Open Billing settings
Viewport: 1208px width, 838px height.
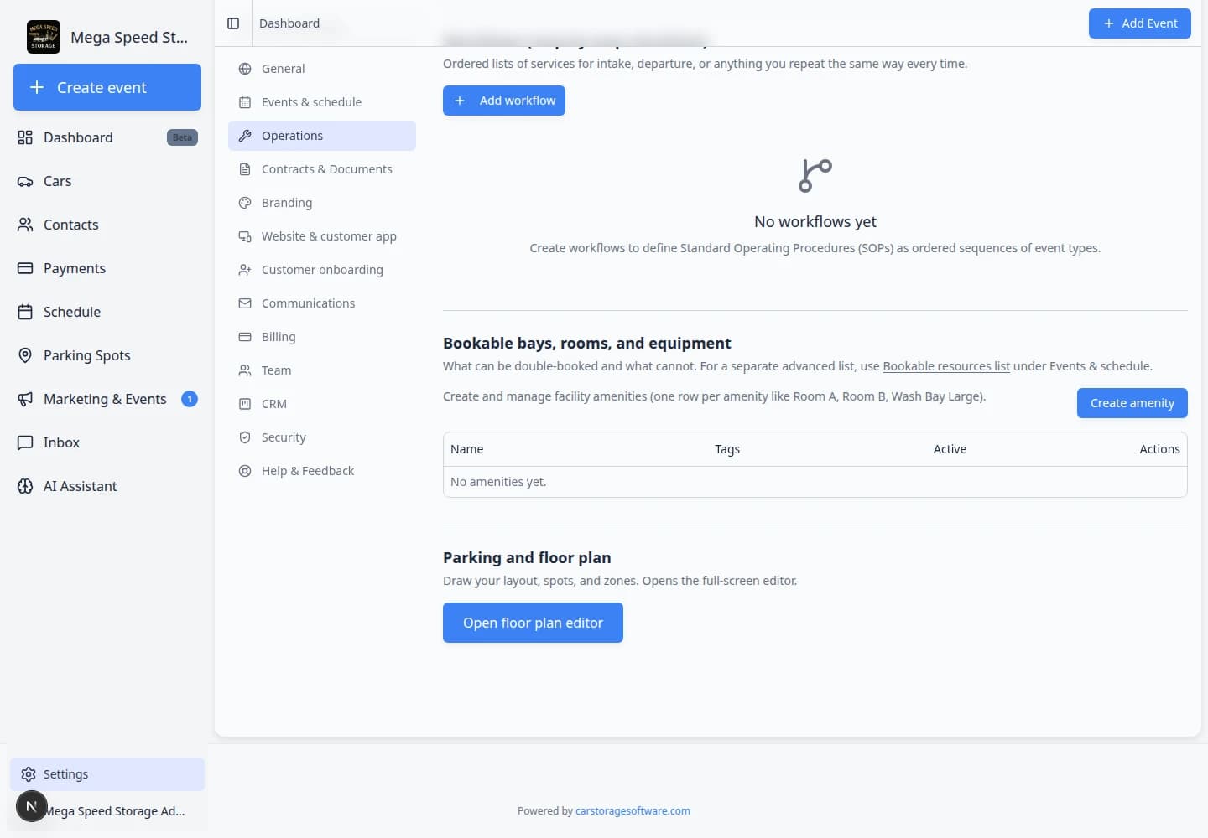pos(322,337)
